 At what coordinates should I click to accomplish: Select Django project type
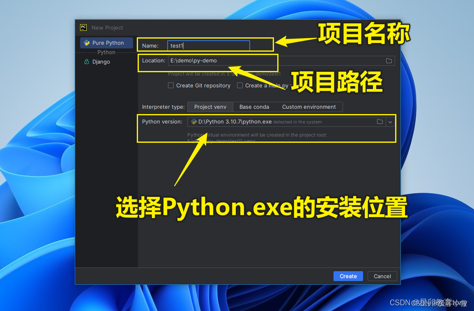point(101,62)
